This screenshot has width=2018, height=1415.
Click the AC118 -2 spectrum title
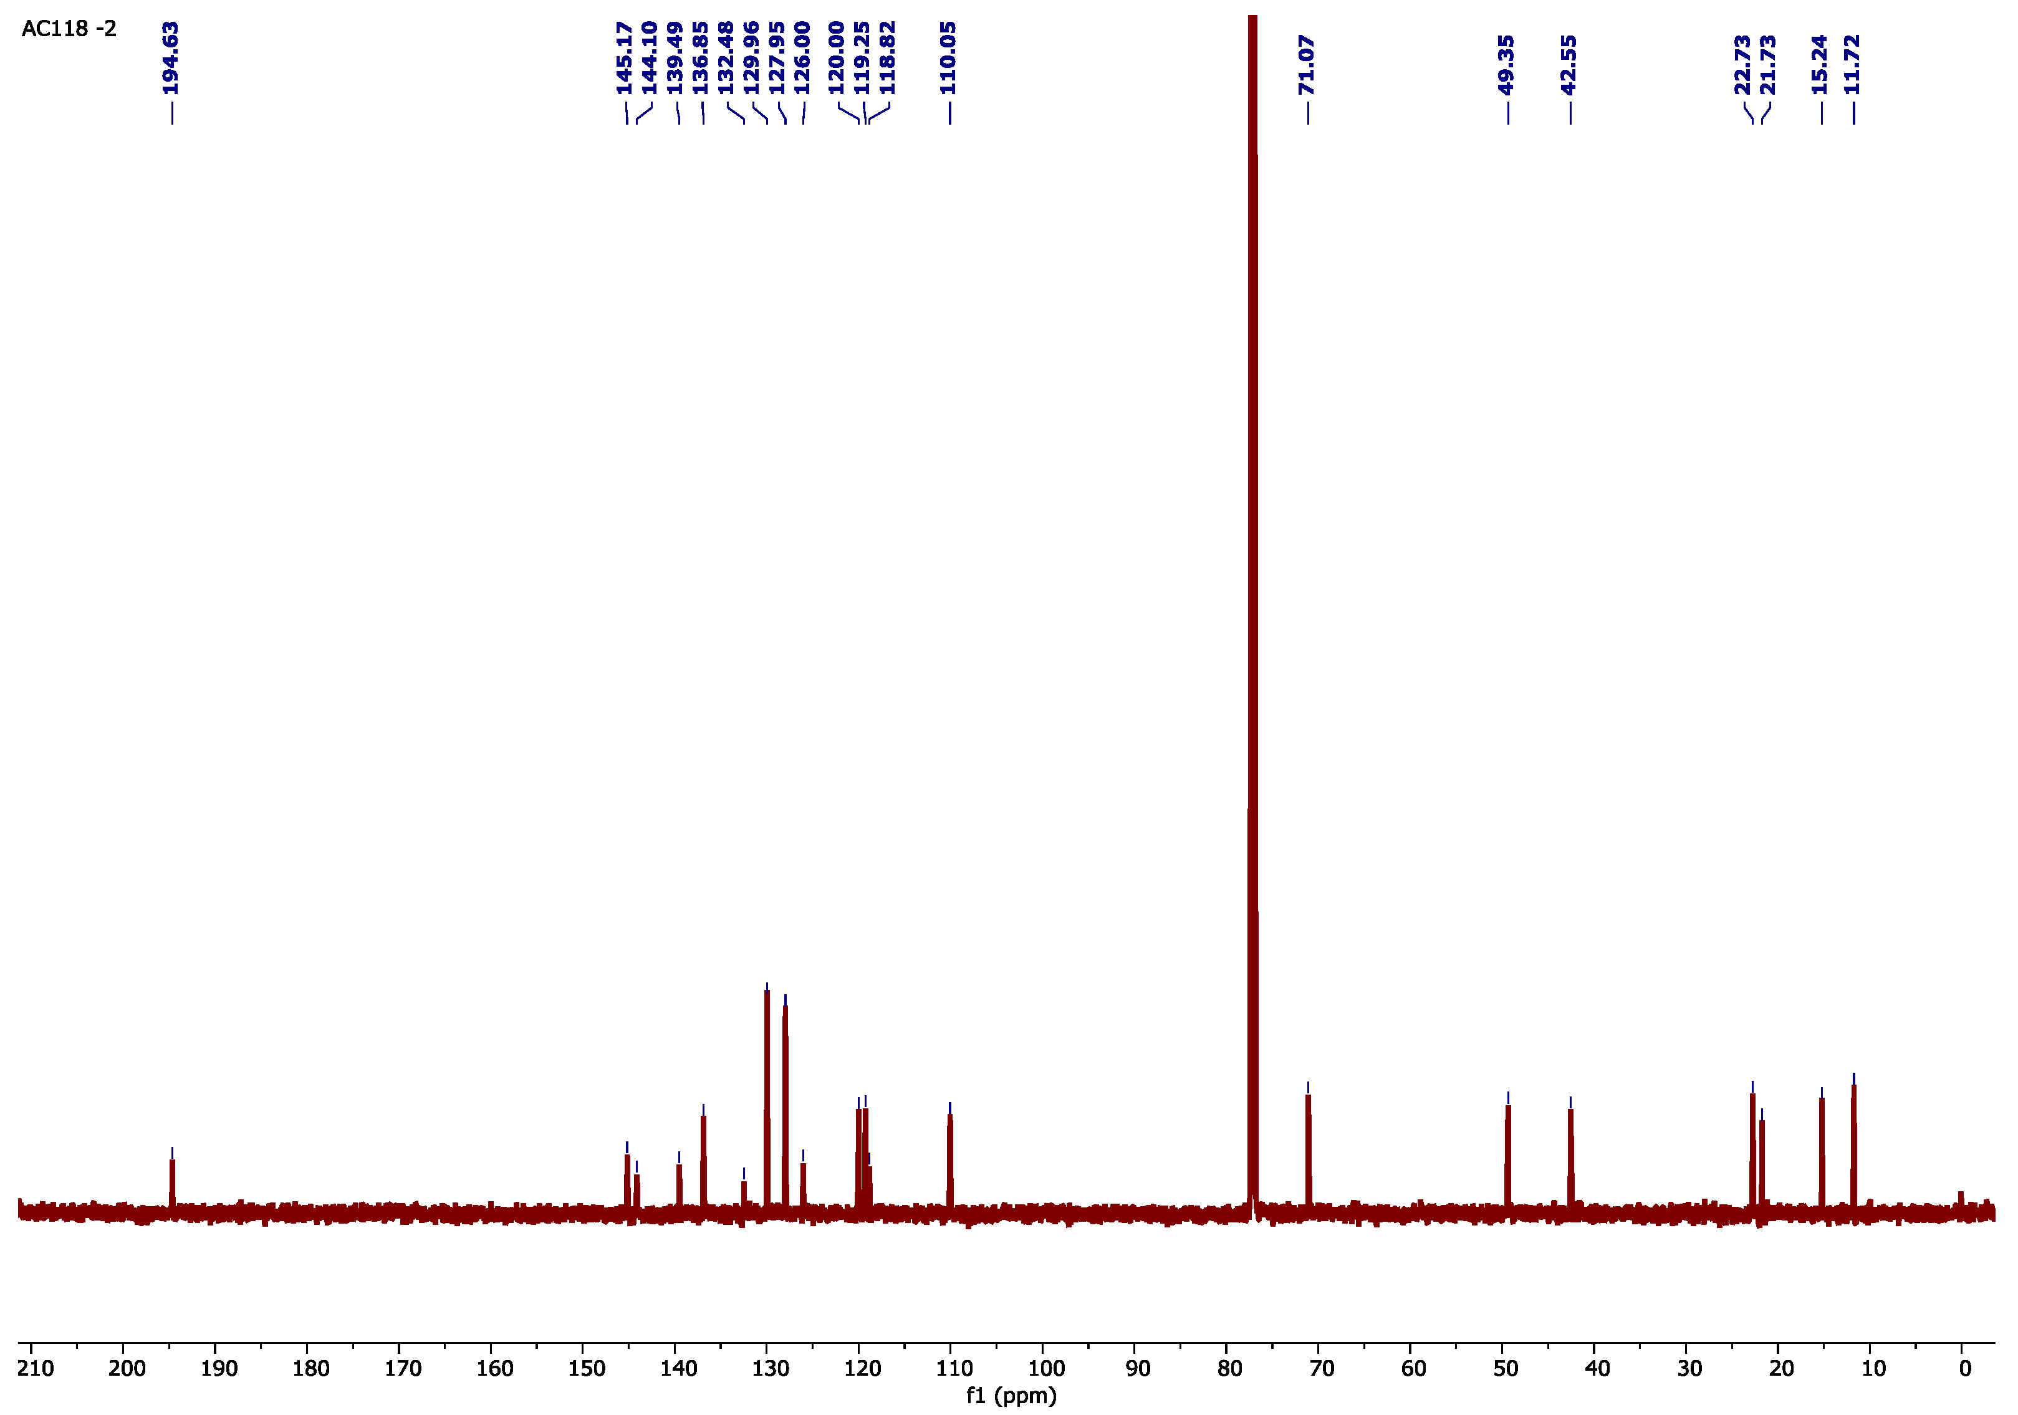(x=69, y=29)
